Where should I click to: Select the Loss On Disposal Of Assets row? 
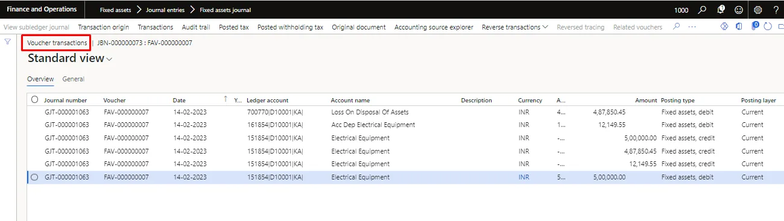(405, 112)
